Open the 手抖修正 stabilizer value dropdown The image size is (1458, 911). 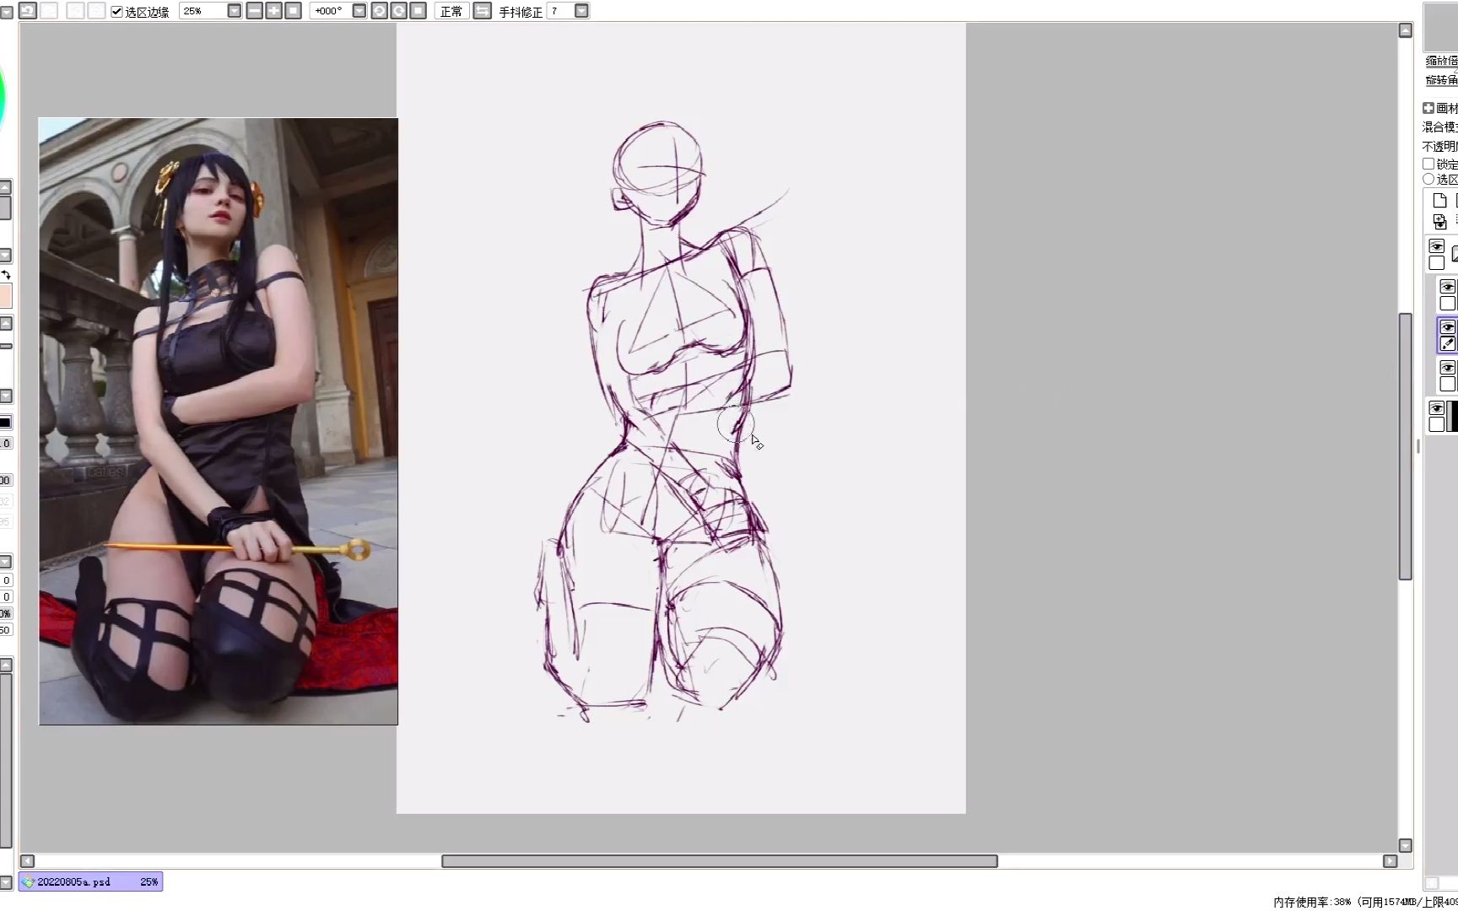coord(581,11)
